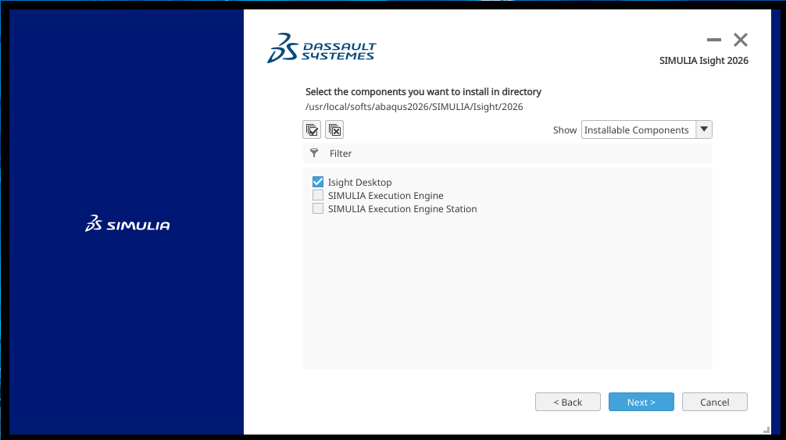Enable SIMULIA Execution Engine checkbox
Screen dimensions: 786x440
click(318, 195)
